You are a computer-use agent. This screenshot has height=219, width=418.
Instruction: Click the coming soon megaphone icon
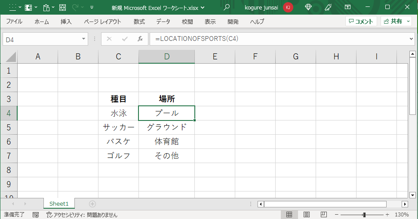[328, 7]
